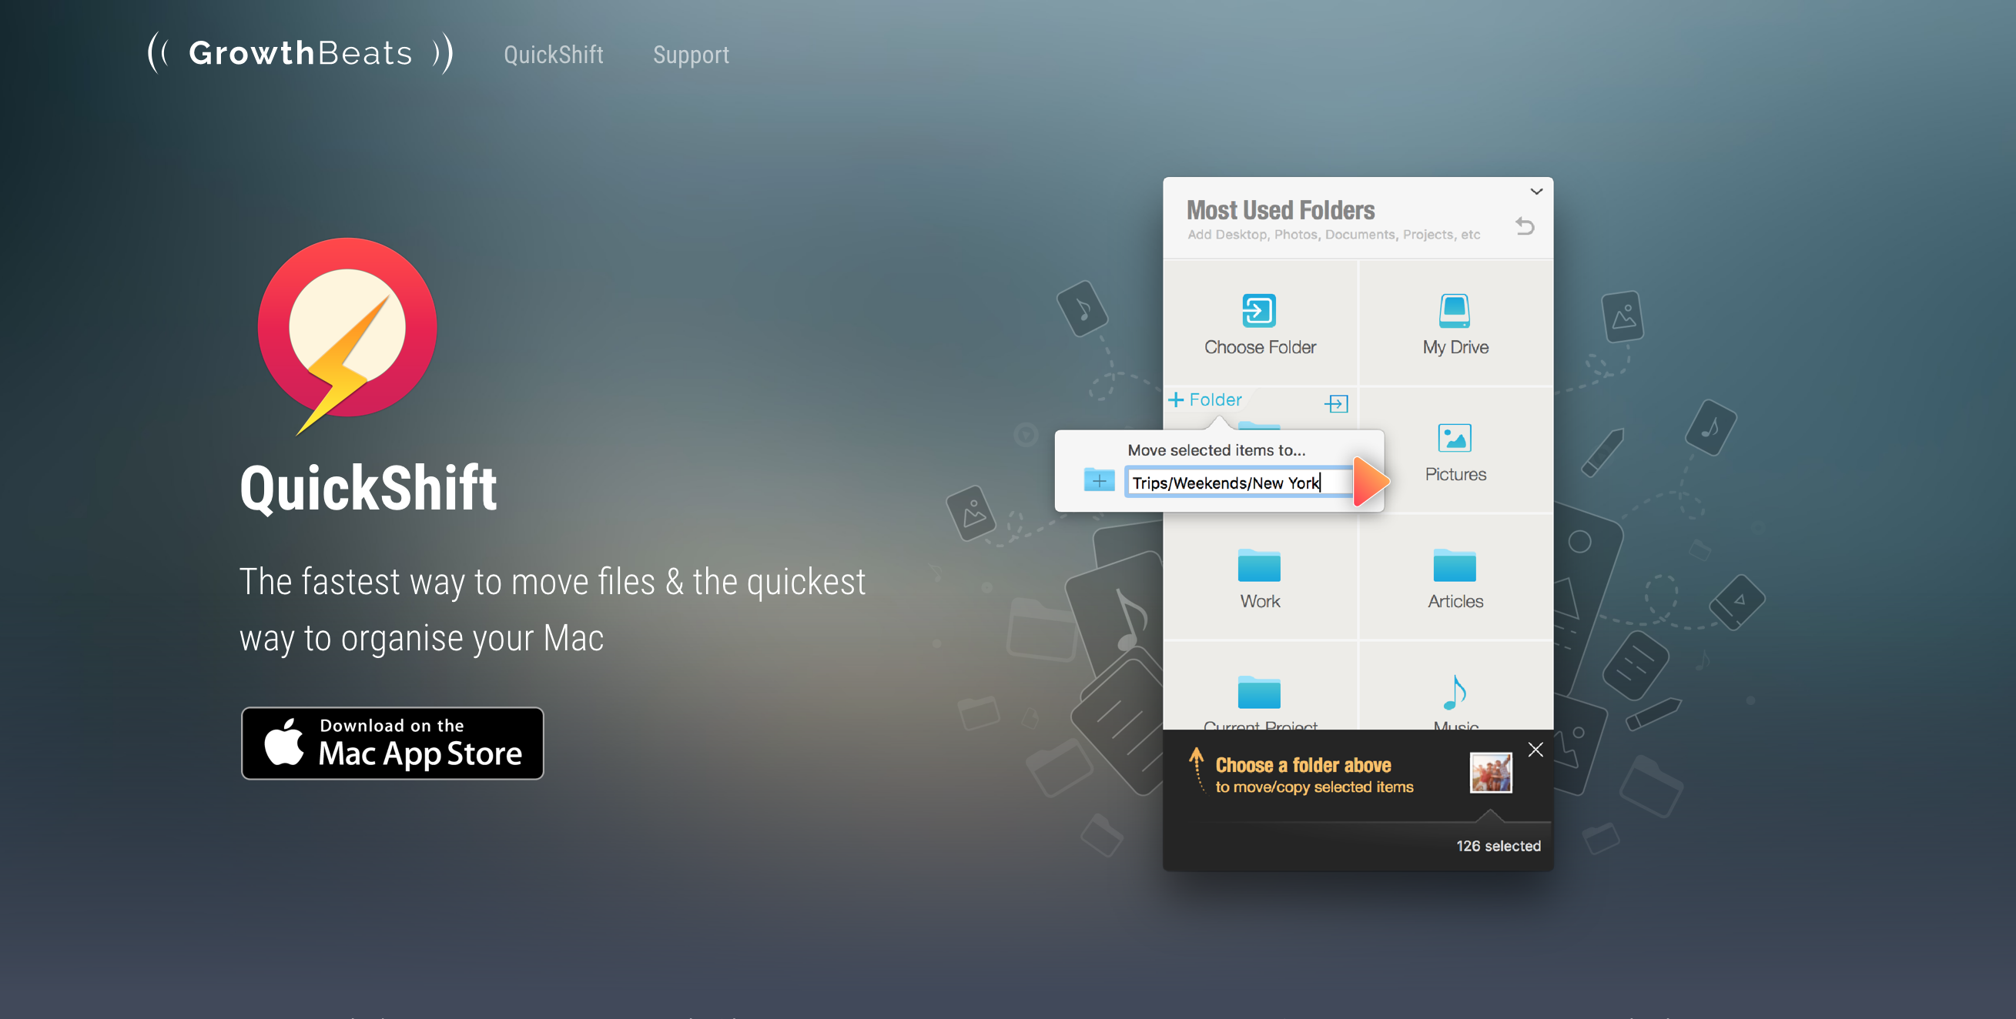This screenshot has height=1019, width=2016.
Task: Click the new folder icon in popup
Action: tap(1099, 479)
